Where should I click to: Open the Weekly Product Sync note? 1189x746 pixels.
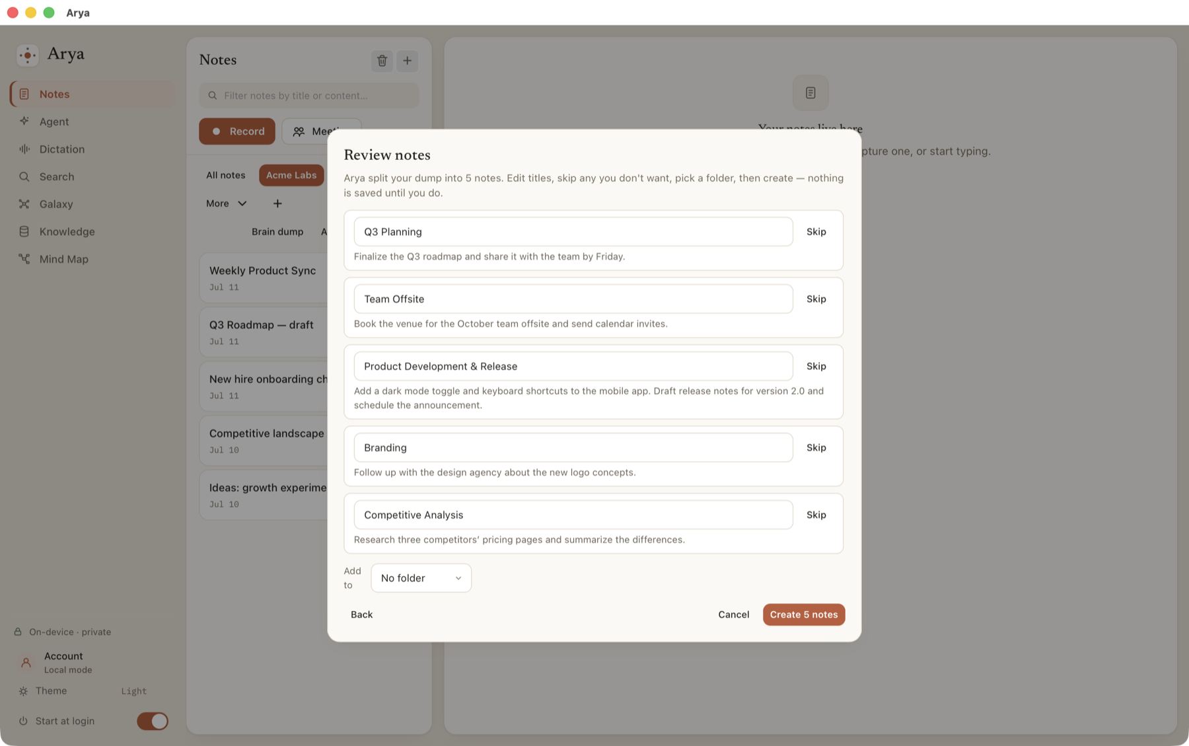tap(264, 278)
